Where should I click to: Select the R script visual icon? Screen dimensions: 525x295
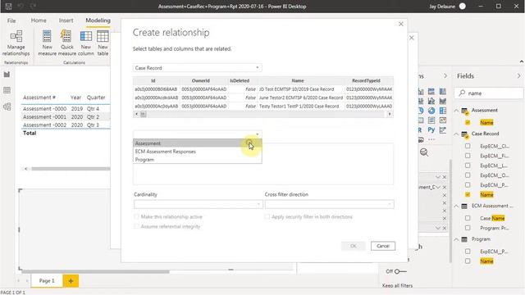click(x=420, y=129)
